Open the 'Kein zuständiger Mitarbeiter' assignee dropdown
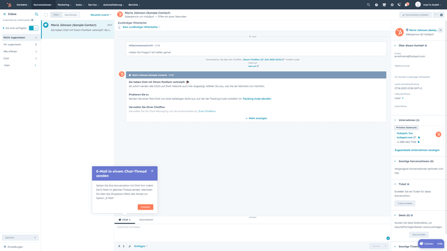 click(142, 27)
